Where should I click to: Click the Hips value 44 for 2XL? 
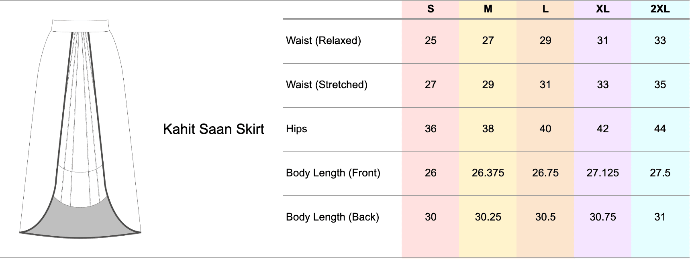[660, 129]
